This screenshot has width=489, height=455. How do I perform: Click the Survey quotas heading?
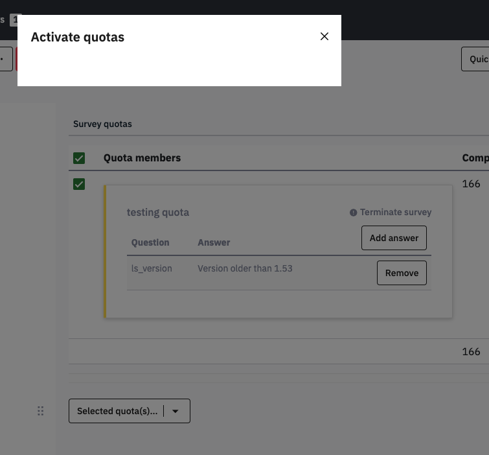click(x=102, y=124)
